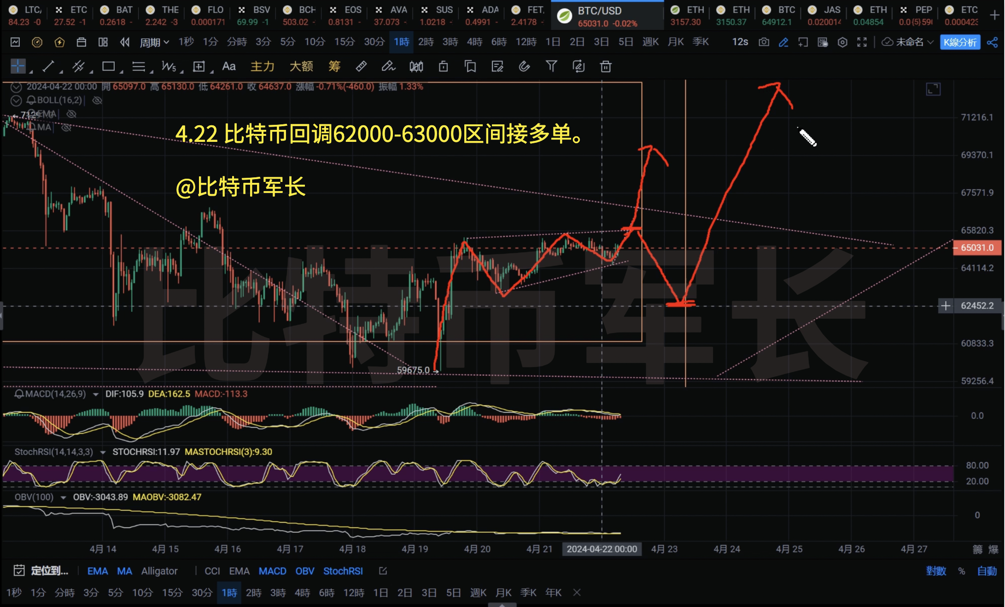Delete all drawings with trash icon
Screen dimensions: 1005x607
(x=606, y=67)
